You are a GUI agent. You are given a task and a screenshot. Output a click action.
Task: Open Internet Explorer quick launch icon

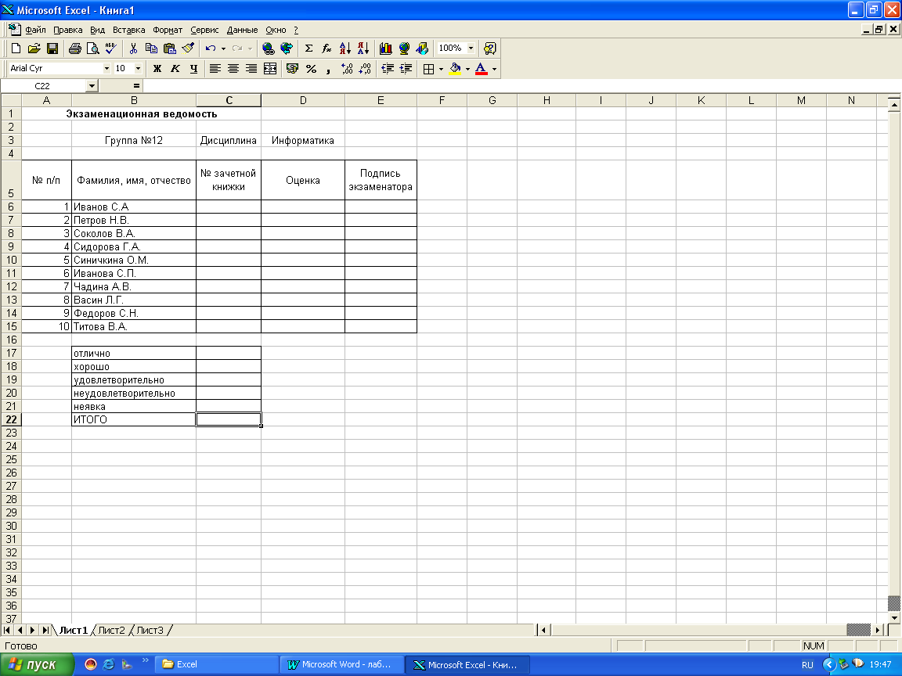point(108,664)
